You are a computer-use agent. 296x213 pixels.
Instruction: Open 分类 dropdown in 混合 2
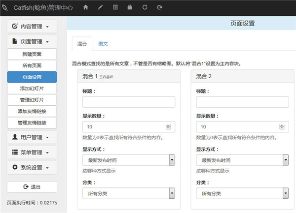pyautogui.click(x=242, y=193)
